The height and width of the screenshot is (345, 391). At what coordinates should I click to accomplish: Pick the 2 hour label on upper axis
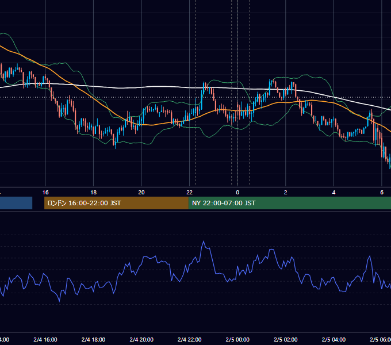pyautogui.click(x=286, y=193)
